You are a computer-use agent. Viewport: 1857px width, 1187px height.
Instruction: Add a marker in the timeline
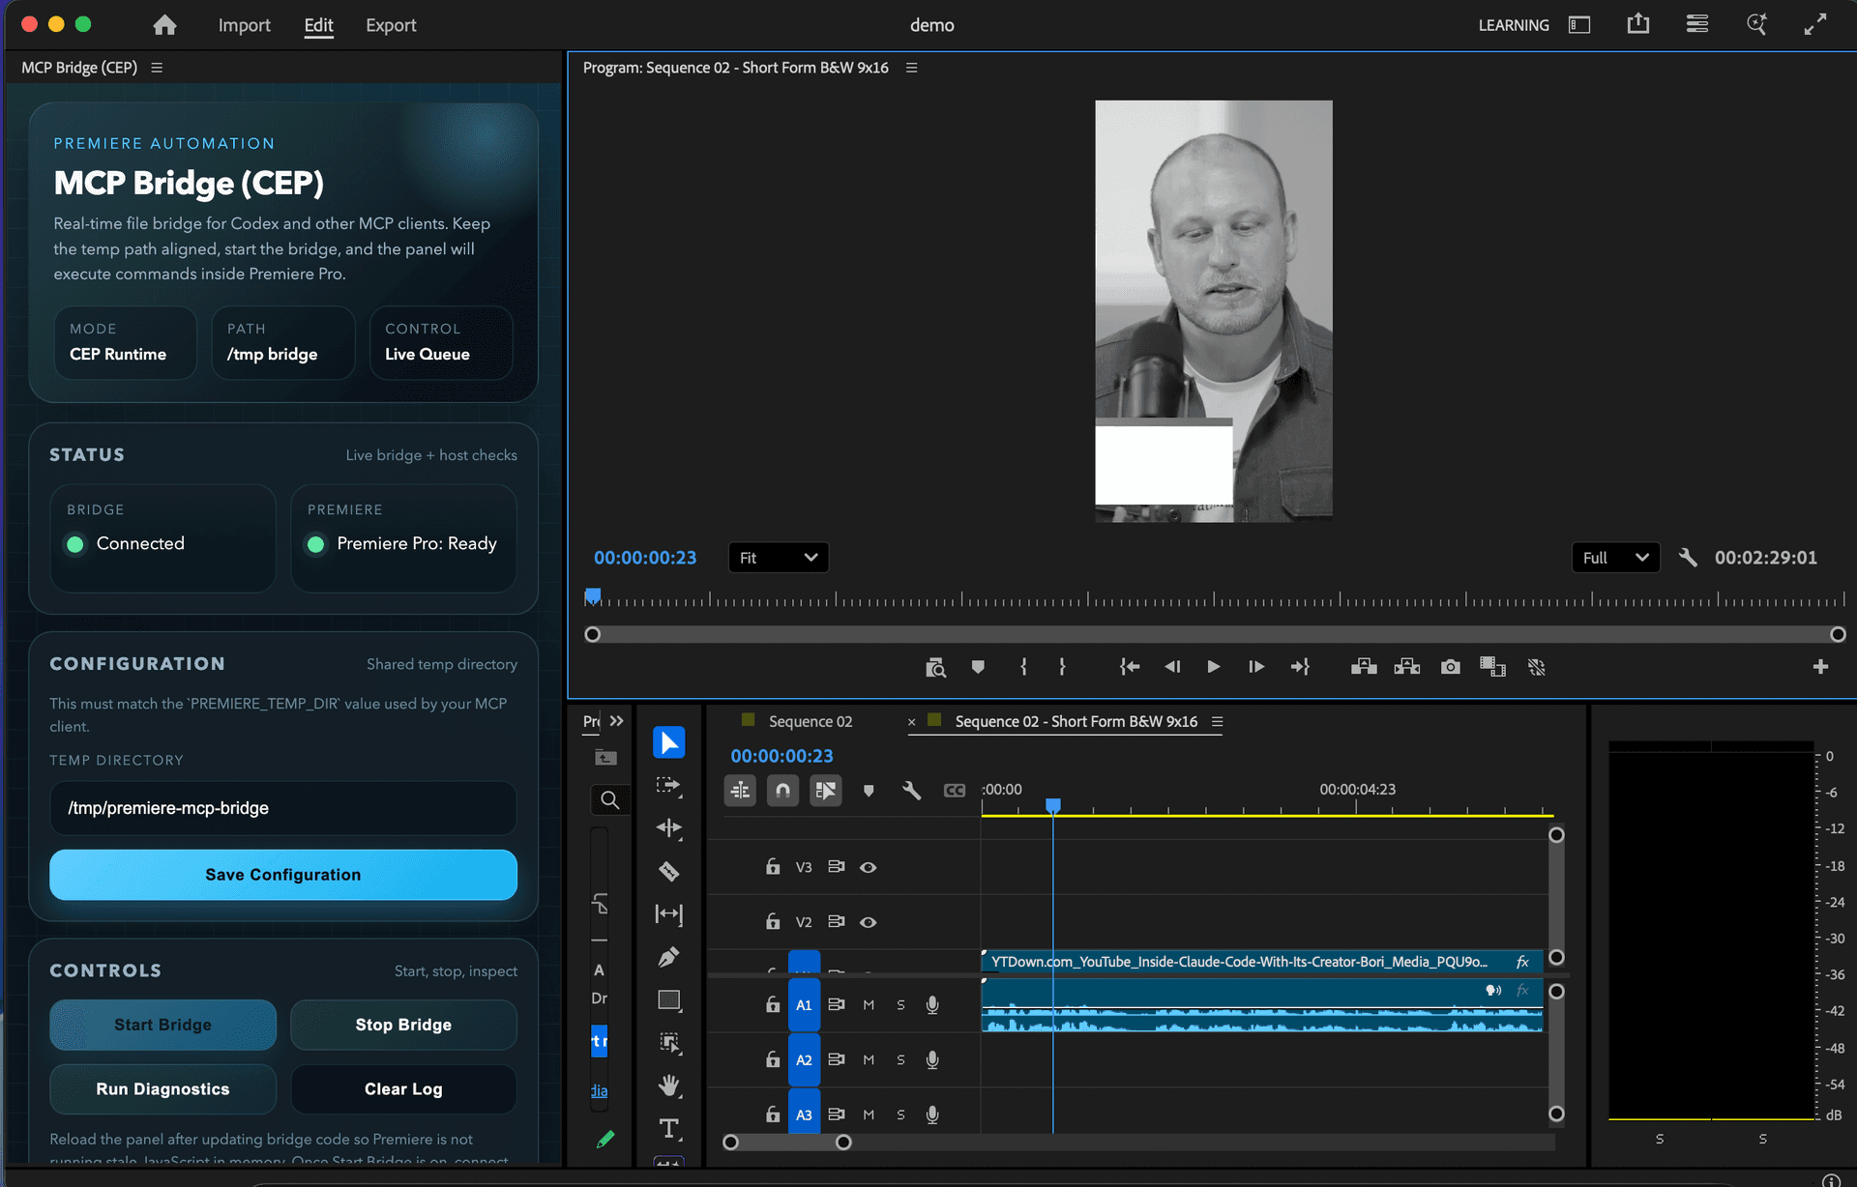(869, 791)
